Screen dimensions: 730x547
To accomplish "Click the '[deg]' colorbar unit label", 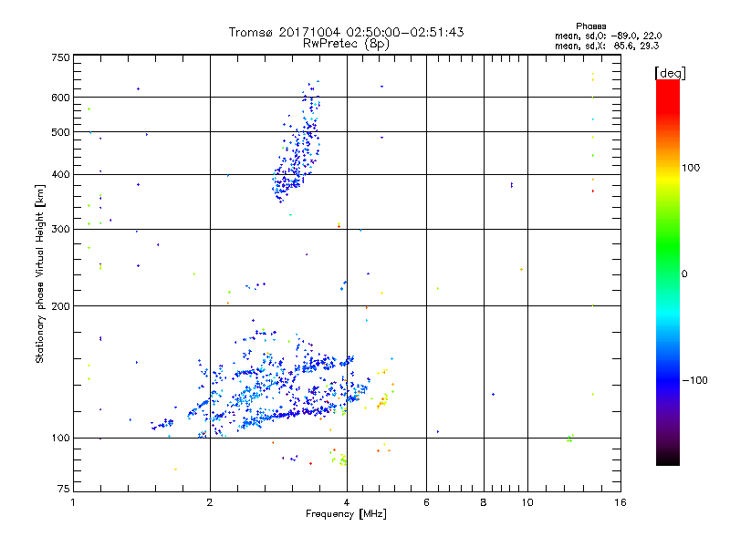I will (670, 73).
